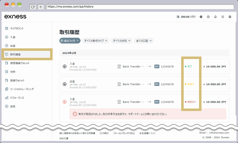
Task: Click the wallet balance 200.00 USD
Action: click(x=186, y=17)
